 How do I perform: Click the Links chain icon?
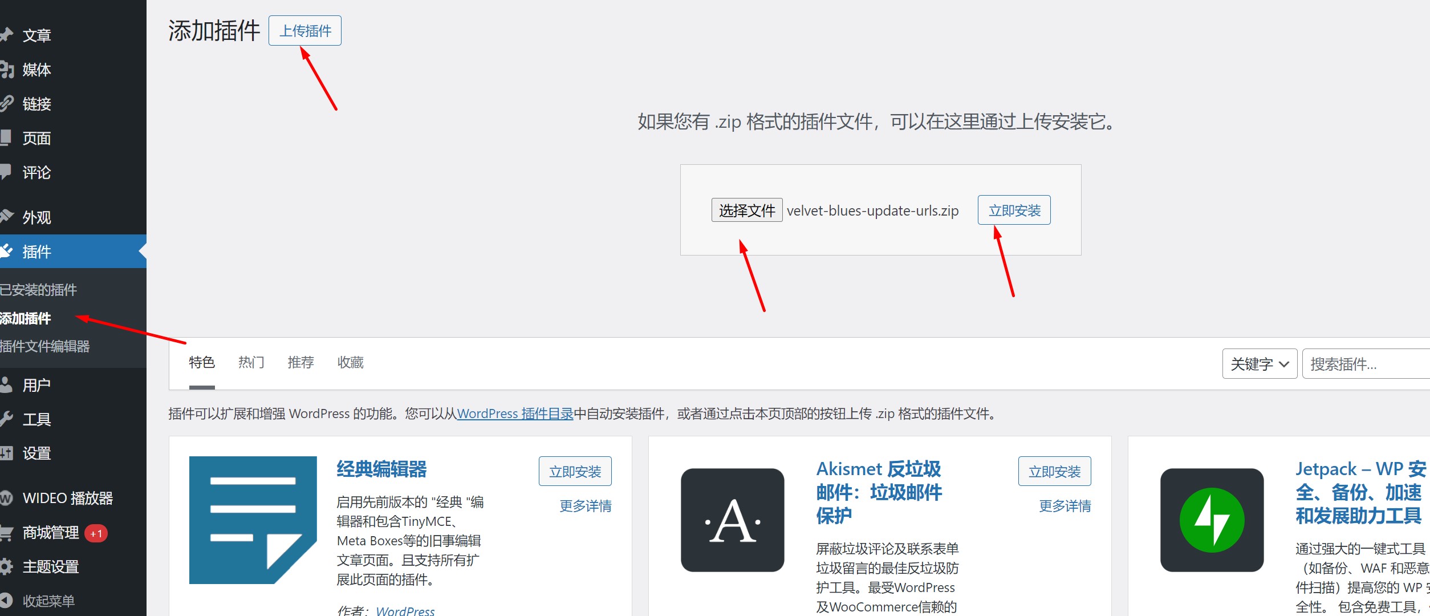(6, 104)
